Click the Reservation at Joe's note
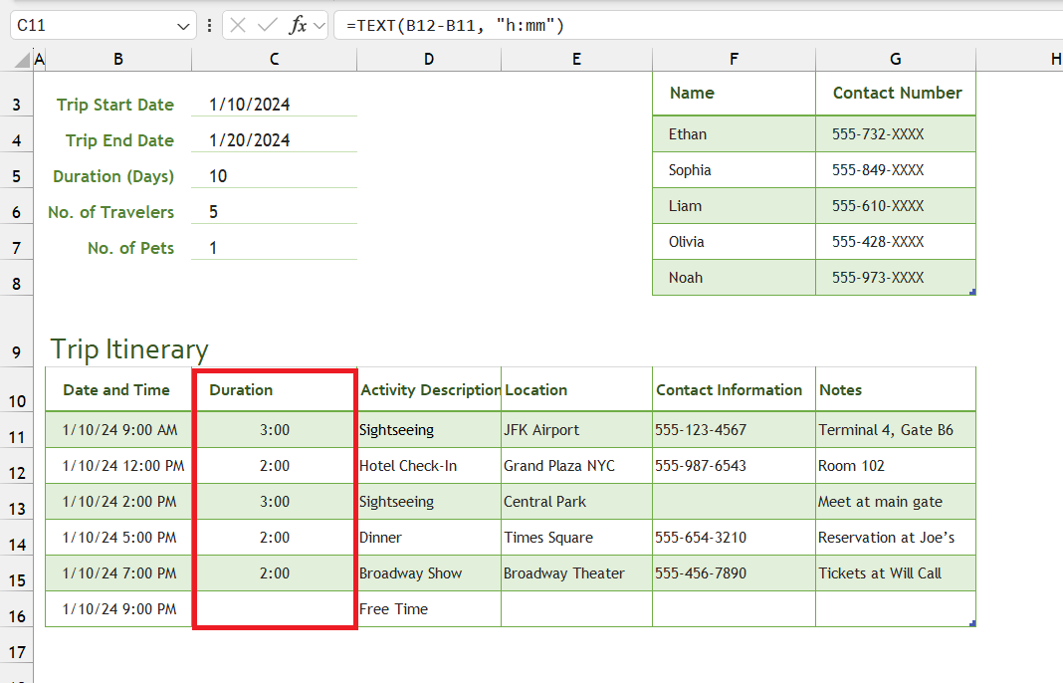The image size is (1063, 683). pos(896,538)
